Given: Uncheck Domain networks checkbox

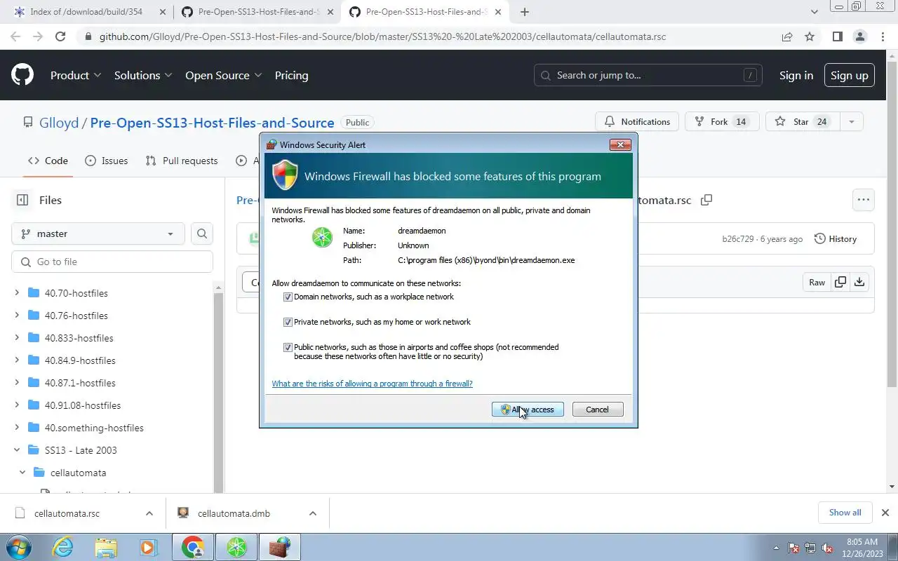Looking at the screenshot, I should [288, 297].
